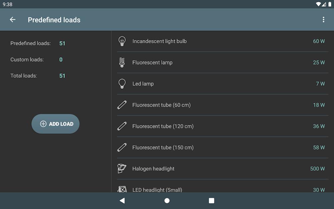Click the fluorescent lamp spiral icon
Screen dimensions: 334x209
(x=122, y=63)
